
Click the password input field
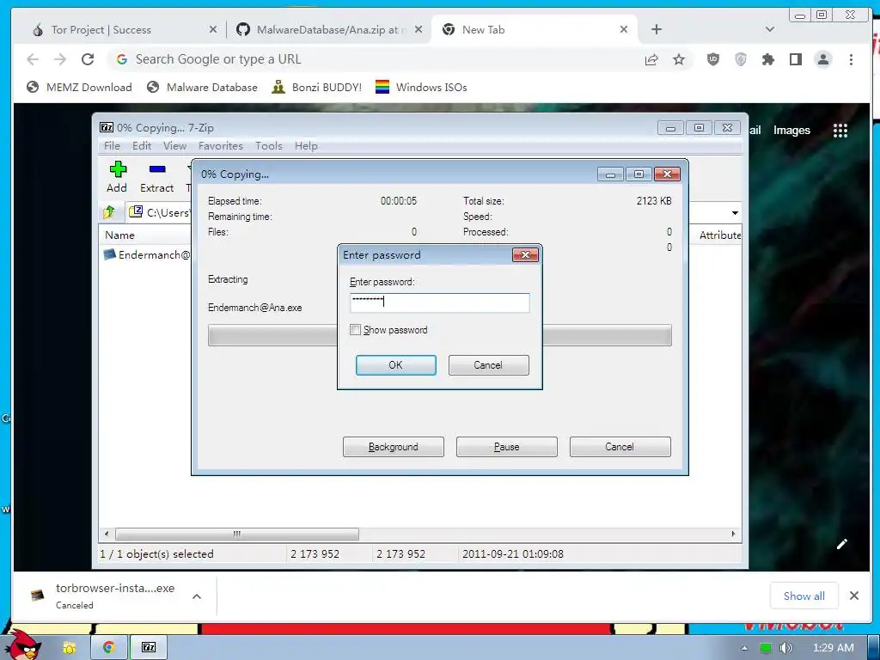click(x=439, y=302)
